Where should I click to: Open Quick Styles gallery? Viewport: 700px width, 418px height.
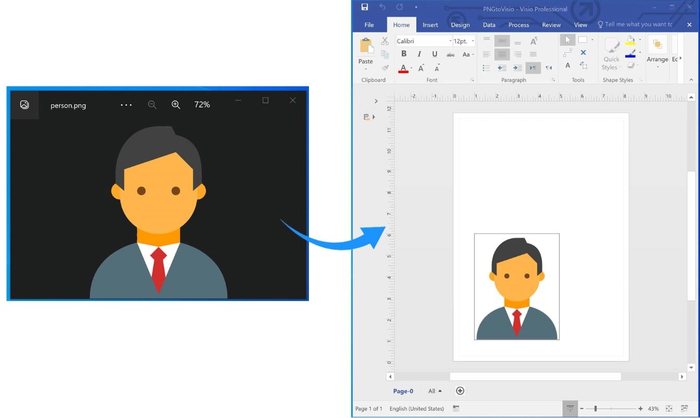[x=611, y=53]
